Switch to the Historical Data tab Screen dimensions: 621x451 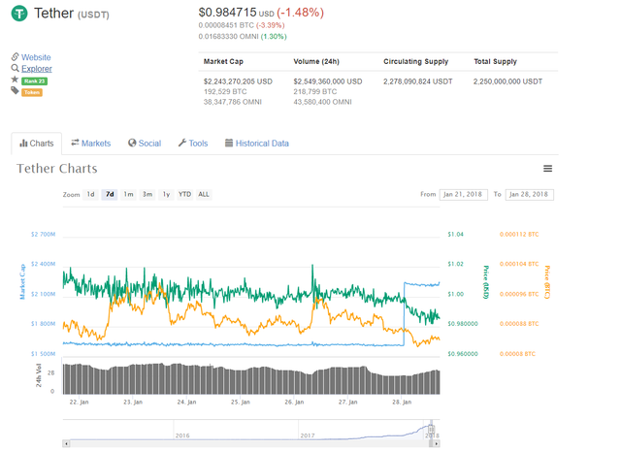[x=256, y=144]
